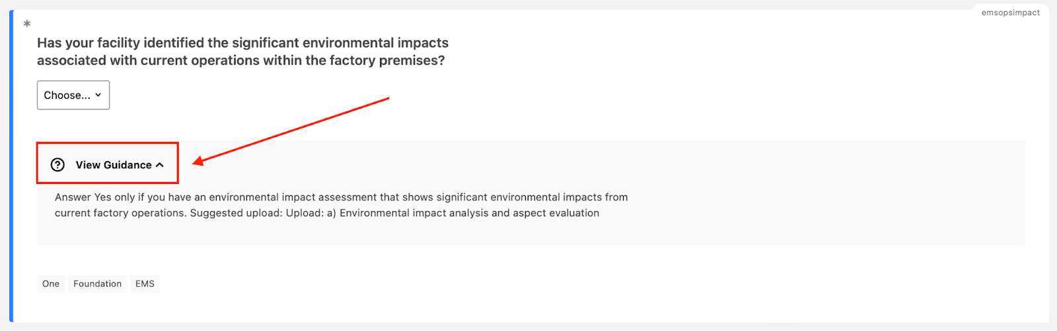Image resolution: width=1057 pixels, height=331 pixels.
Task: Click the required asterisk marker
Action: click(x=27, y=24)
